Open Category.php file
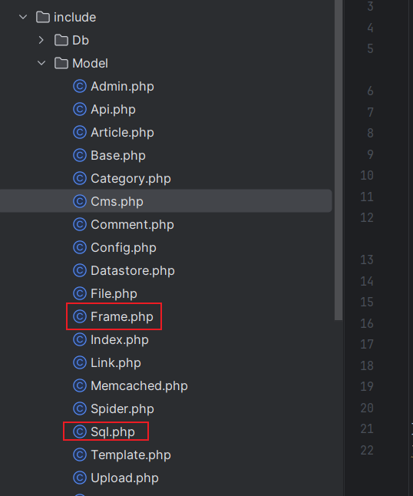Screen dimensions: 413x496 coord(131,179)
